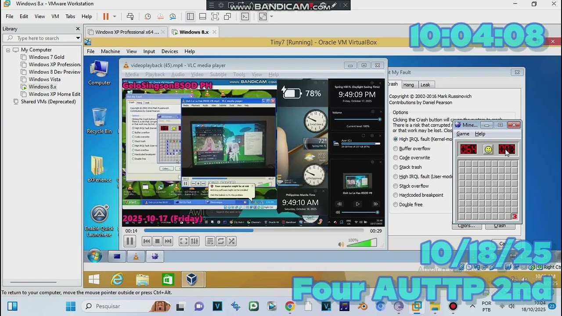Select High IRQL fault (User-mode) radio
The width and height of the screenshot is (562, 316).
(396, 176)
